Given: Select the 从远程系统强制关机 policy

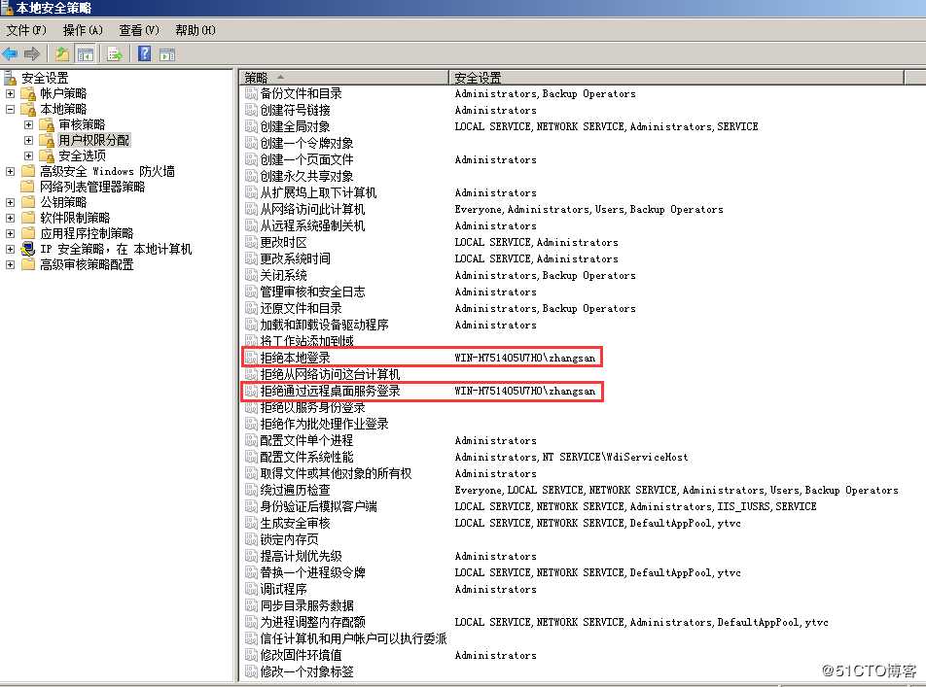Looking at the screenshot, I should tap(312, 225).
